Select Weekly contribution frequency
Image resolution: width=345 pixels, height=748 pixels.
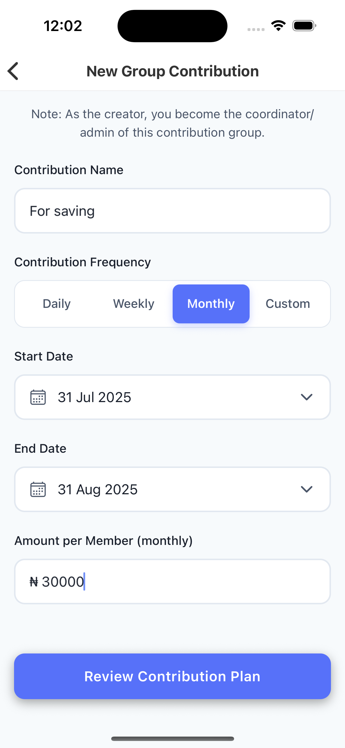tap(134, 304)
